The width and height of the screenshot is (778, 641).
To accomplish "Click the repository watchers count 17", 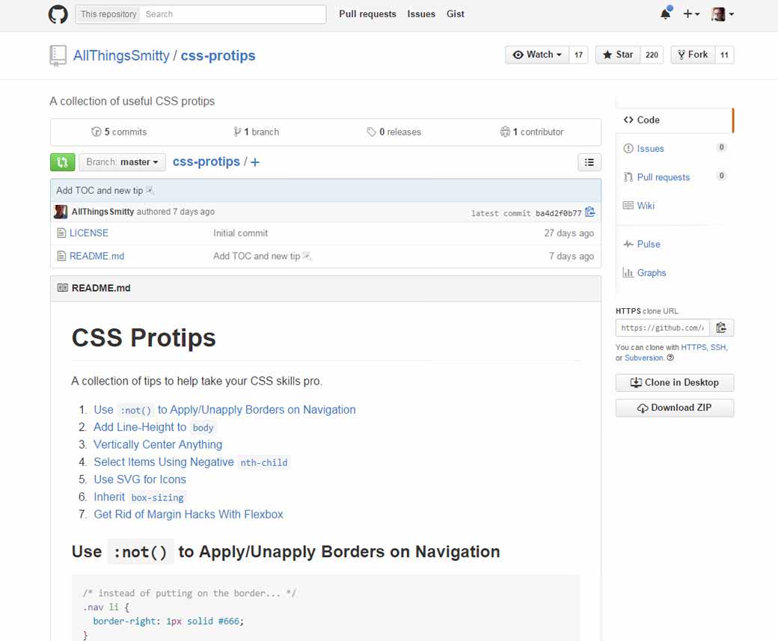I will [579, 55].
